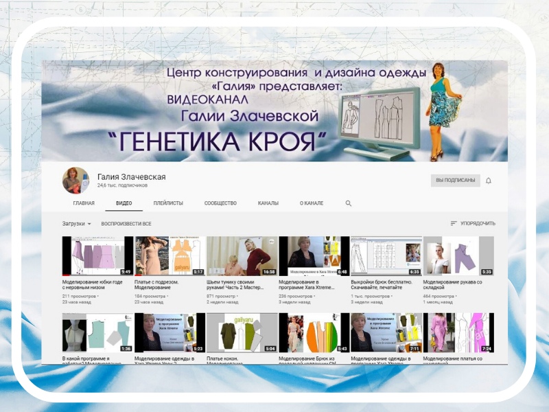549x412 pixels.
Task: Open video titled Выкройки брюк бесплатно
Action: click(x=382, y=285)
